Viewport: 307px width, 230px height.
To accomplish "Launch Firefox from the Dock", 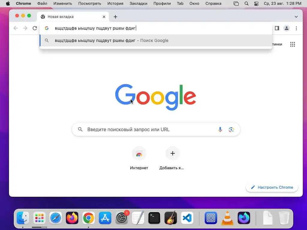I will [72, 218].
